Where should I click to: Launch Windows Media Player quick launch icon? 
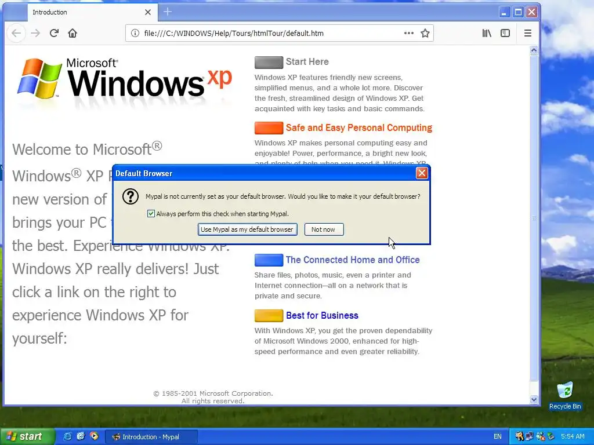(94, 436)
